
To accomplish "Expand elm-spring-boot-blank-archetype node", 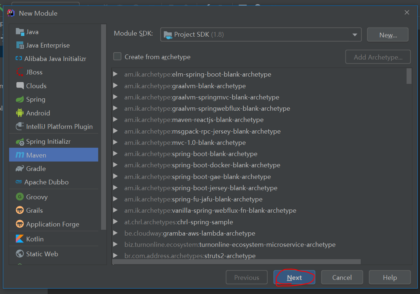I will click(115, 74).
